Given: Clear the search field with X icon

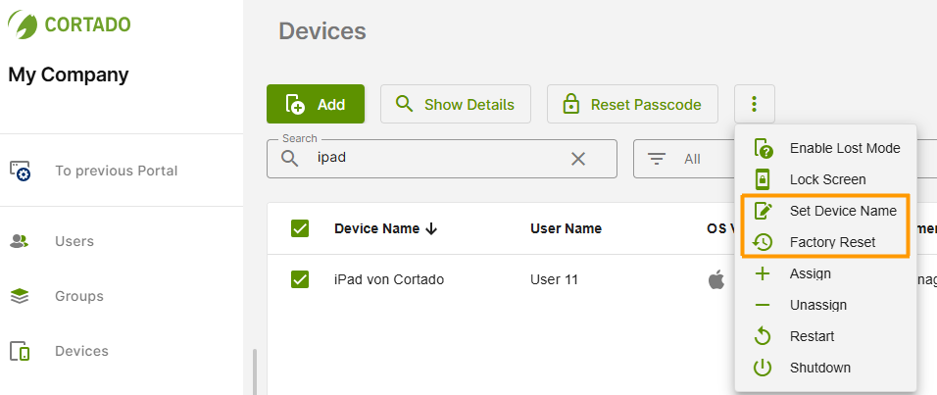Looking at the screenshot, I should 578,159.
